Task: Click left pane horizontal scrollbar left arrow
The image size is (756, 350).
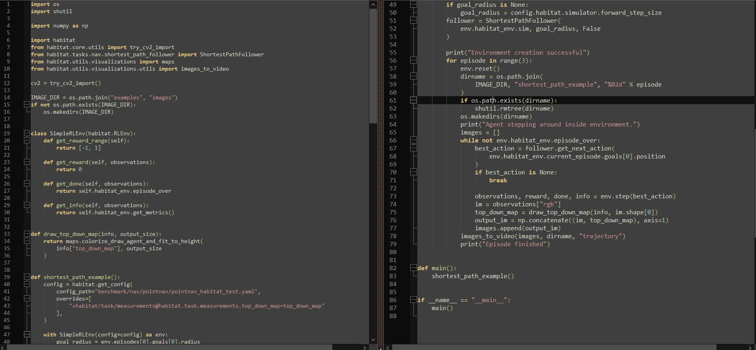Action: (x=4, y=347)
